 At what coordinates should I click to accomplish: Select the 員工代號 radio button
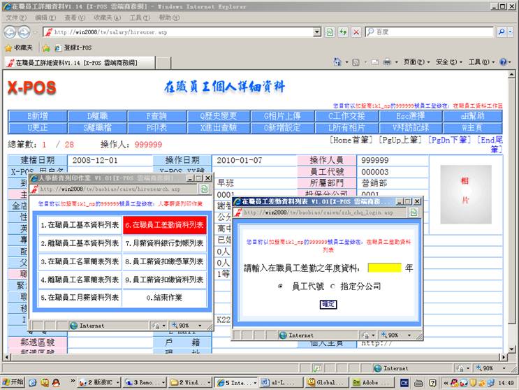tap(281, 286)
